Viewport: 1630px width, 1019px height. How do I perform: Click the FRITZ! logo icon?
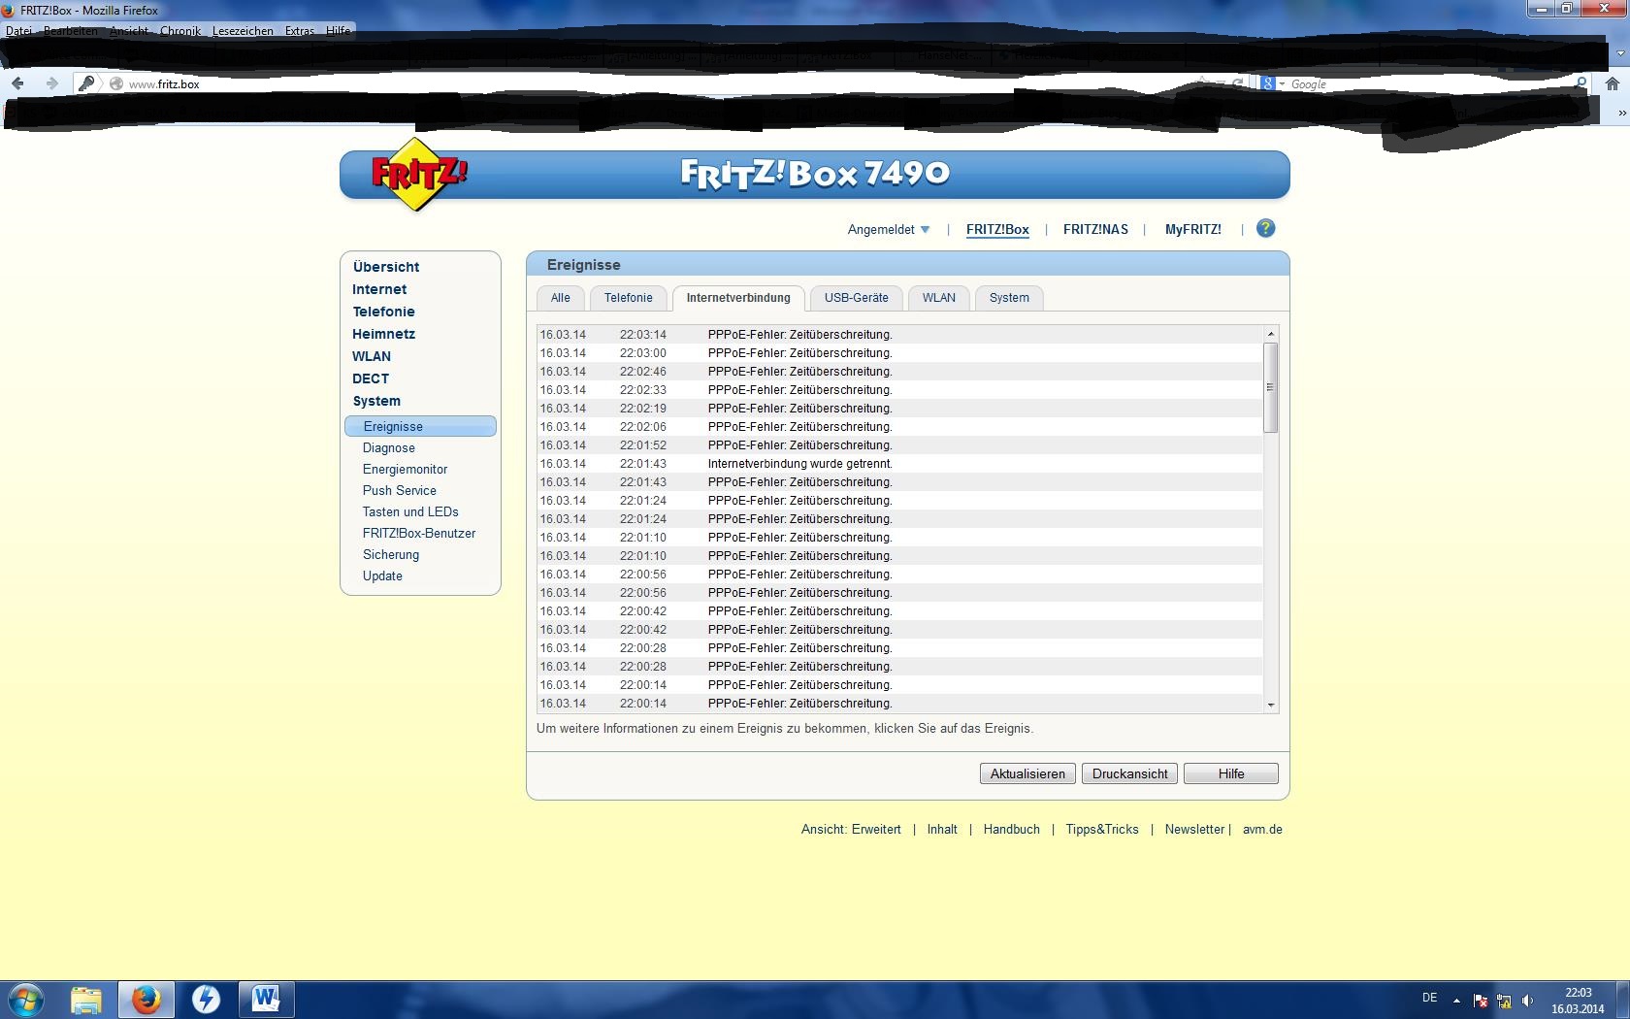pos(418,175)
